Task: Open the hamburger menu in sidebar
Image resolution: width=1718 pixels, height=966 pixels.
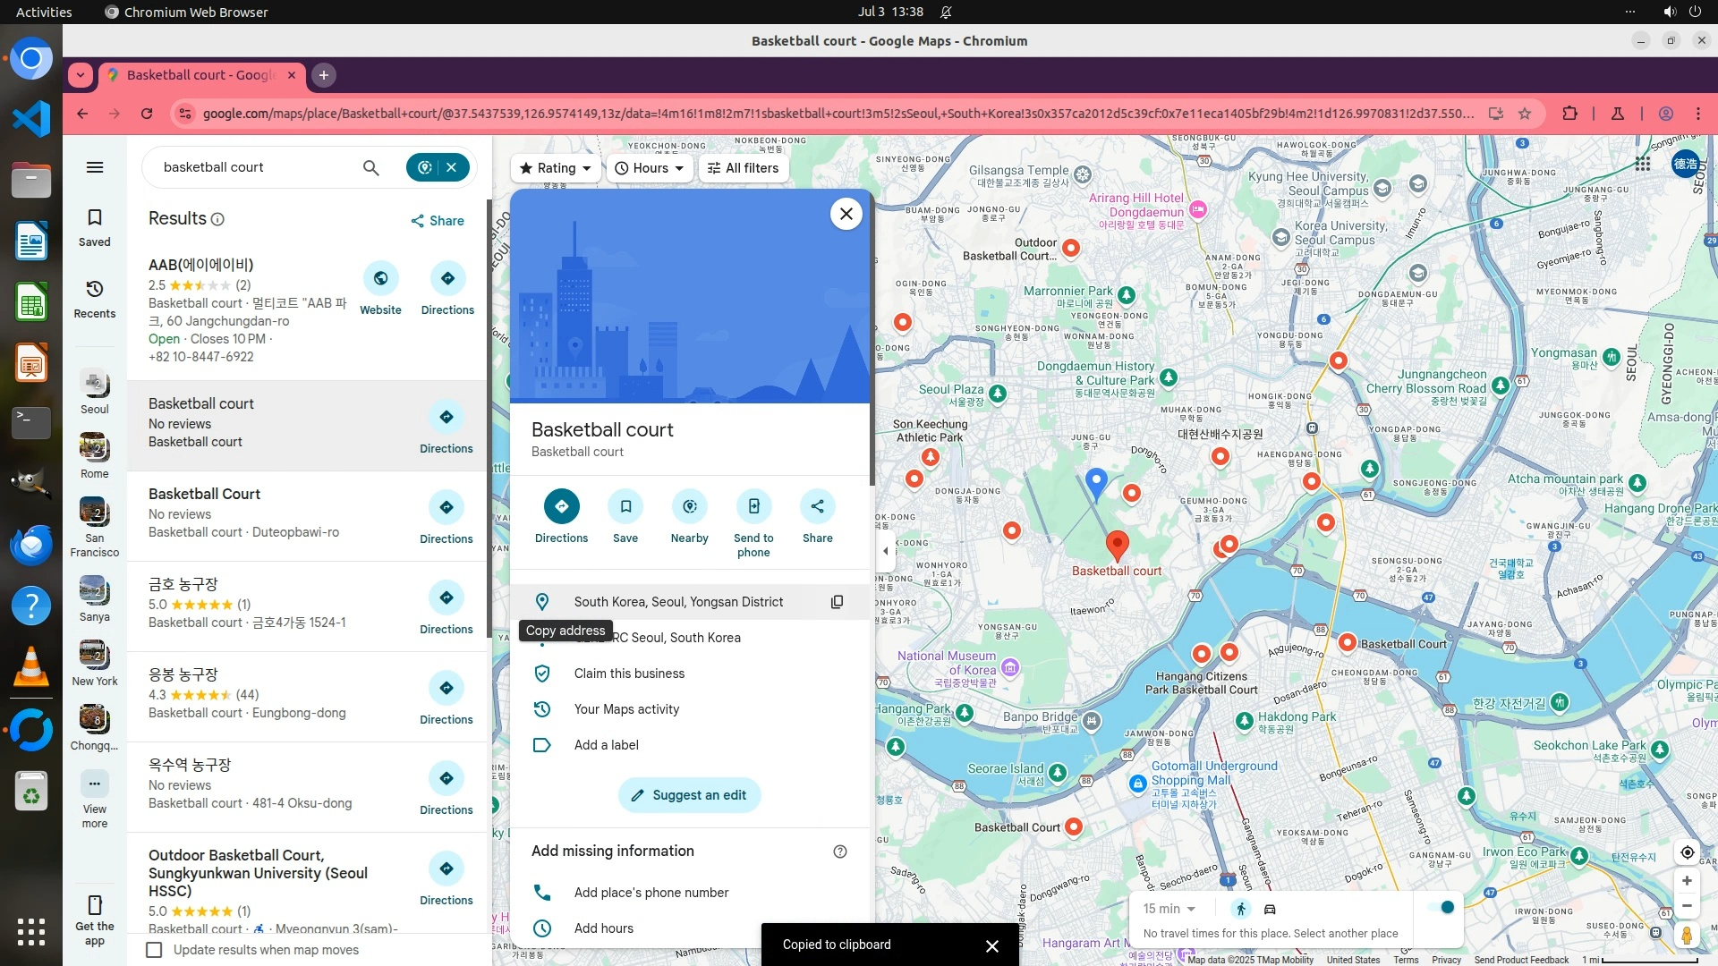Action: click(x=95, y=167)
